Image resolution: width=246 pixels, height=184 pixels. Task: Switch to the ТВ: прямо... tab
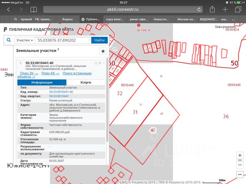(43, 20)
